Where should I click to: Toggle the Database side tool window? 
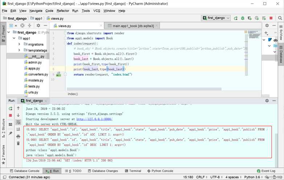point(281,54)
